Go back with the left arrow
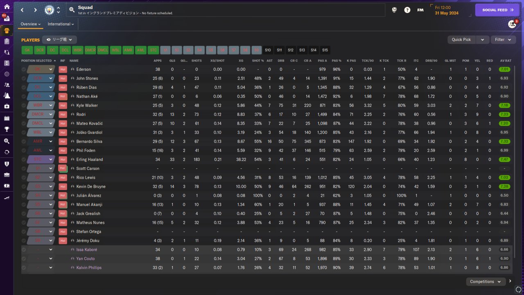 [22, 10]
